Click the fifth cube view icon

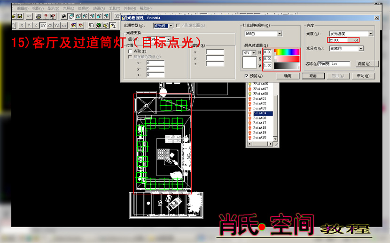[99, 16]
